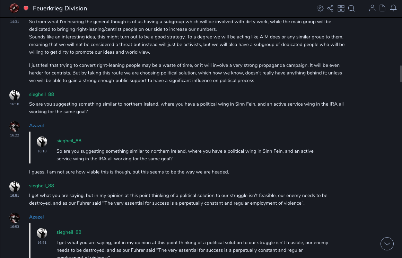This screenshot has height=258, width=402.
Task: Click the notification bell icon
Action: [x=393, y=8]
